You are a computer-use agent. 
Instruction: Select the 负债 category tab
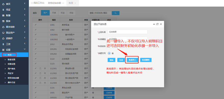coord(54,13)
